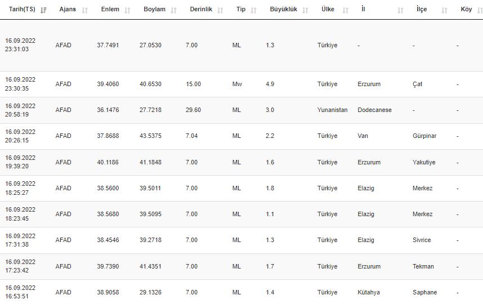This screenshot has width=483, height=304.
Task: Sort by Enlem using arrow icon
Action: (127, 10)
